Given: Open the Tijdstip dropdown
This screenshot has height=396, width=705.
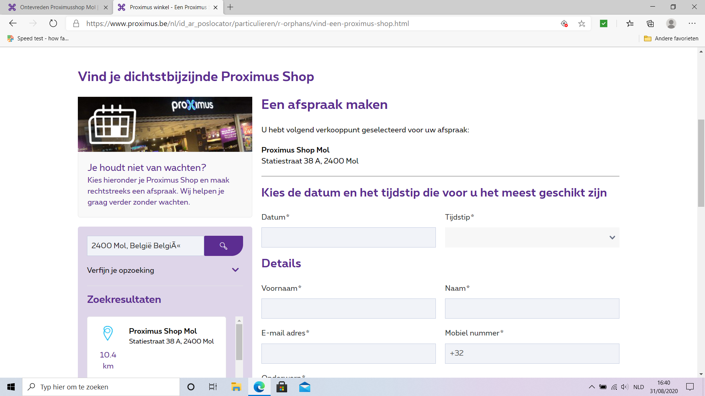Looking at the screenshot, I should pyautogui.click(x=532, y=237).
